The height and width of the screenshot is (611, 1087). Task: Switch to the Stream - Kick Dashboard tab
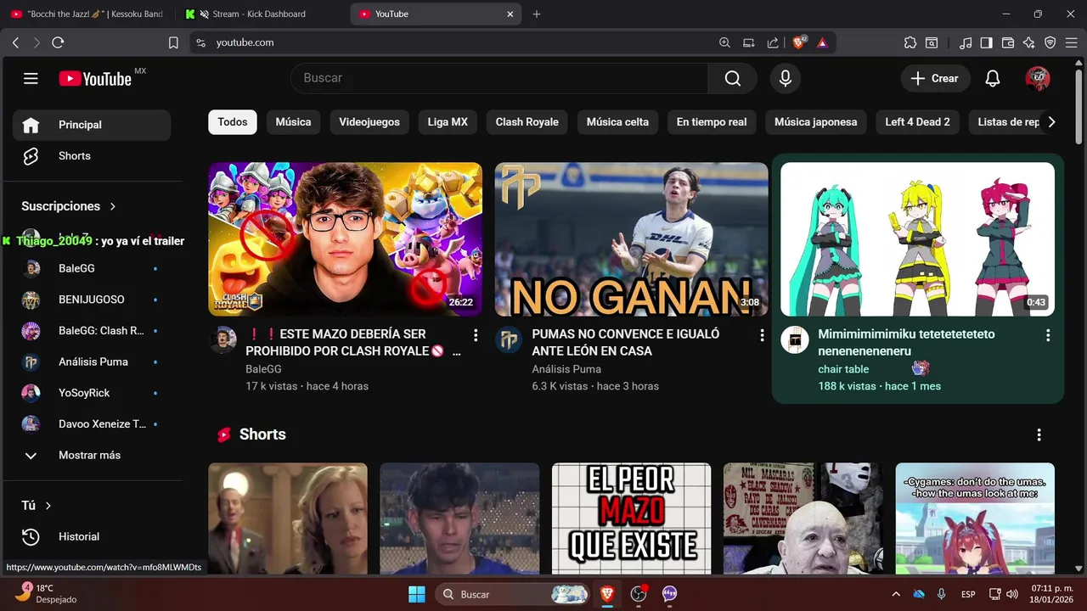[x=260, y=14]
